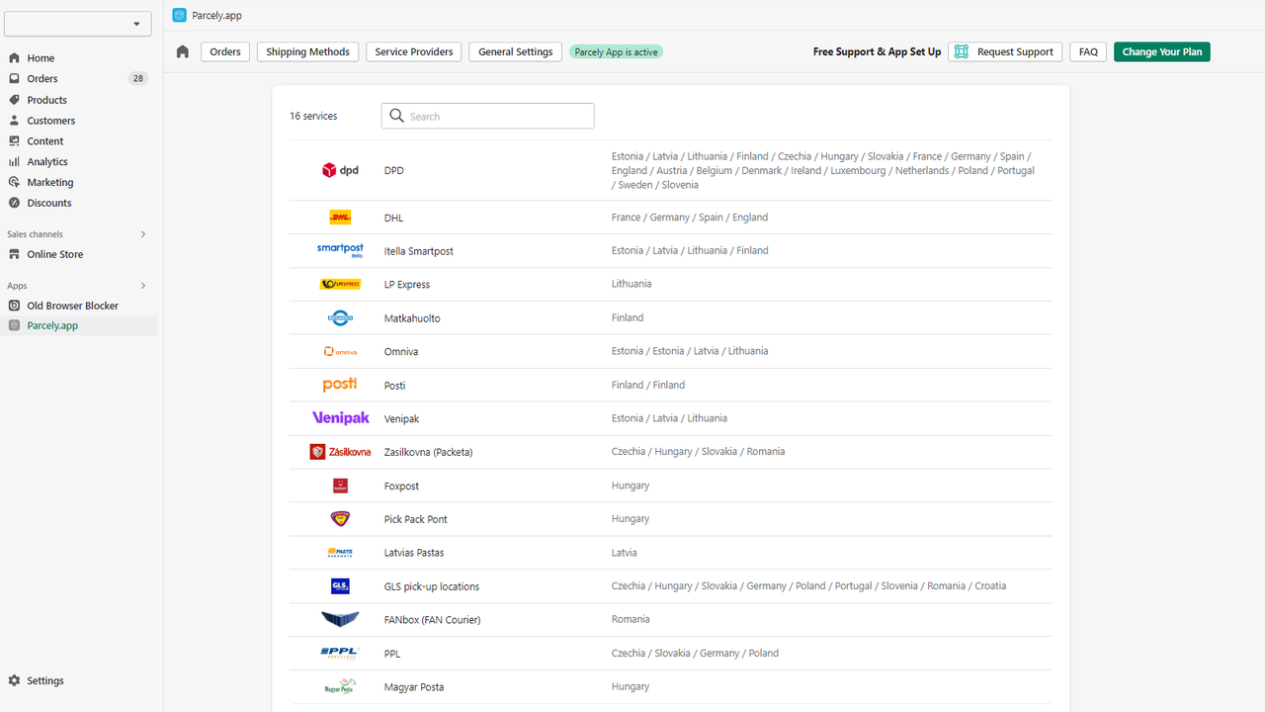Click the Home house icon in sidebar

point(14,58)
